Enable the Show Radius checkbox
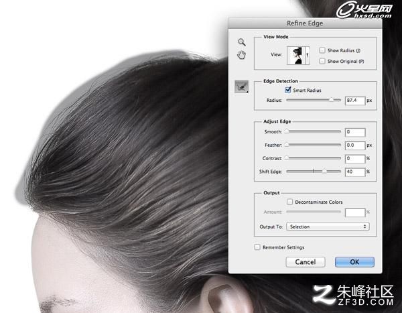 (322, 50)
